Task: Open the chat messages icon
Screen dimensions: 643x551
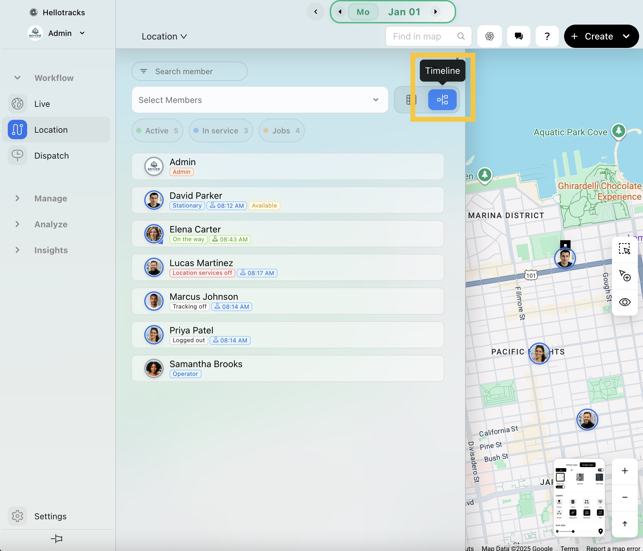Action: (518, 36)
